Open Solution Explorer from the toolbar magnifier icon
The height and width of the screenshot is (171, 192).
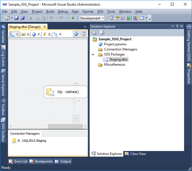(x=111, y=18)
